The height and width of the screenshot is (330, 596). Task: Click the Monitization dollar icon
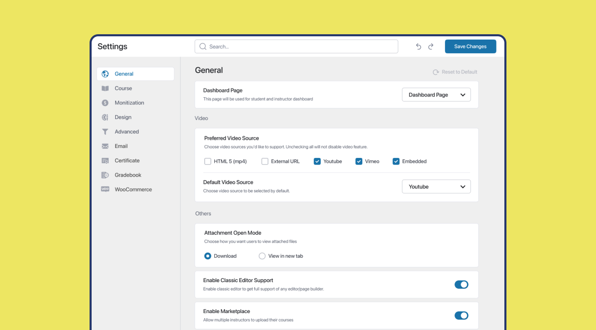[106, 102]
